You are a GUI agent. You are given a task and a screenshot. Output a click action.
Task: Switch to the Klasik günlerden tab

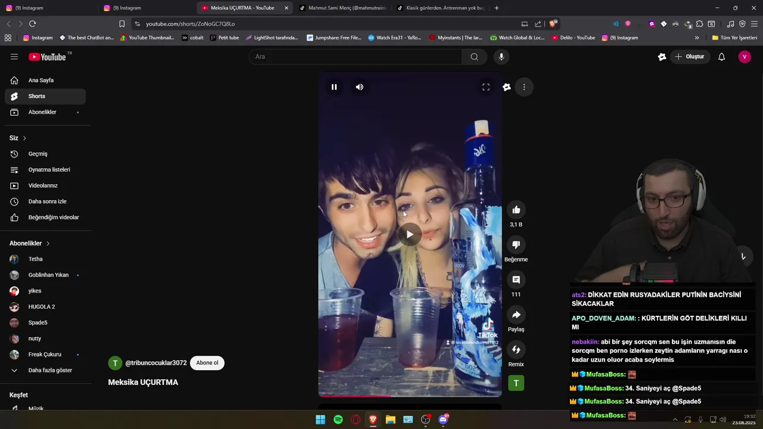pos(441,8)
